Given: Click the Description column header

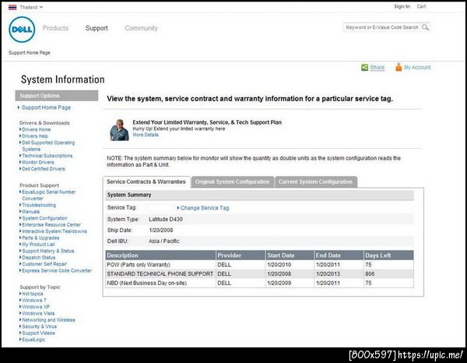Looking at the screenshot, I should point(160,256).
